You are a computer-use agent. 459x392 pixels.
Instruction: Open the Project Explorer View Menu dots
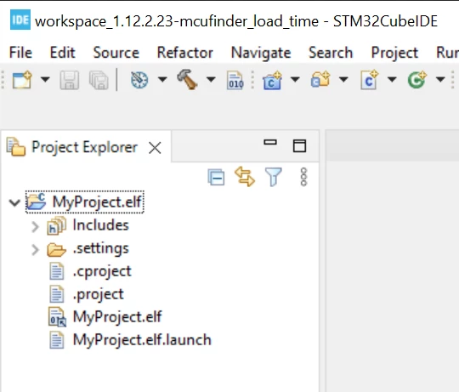pos(303,177)
